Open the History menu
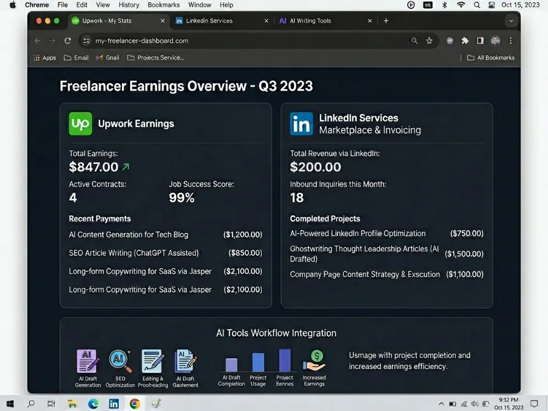Image resolution: width=548 pixels, height=411 pixels. coord(129,5)
